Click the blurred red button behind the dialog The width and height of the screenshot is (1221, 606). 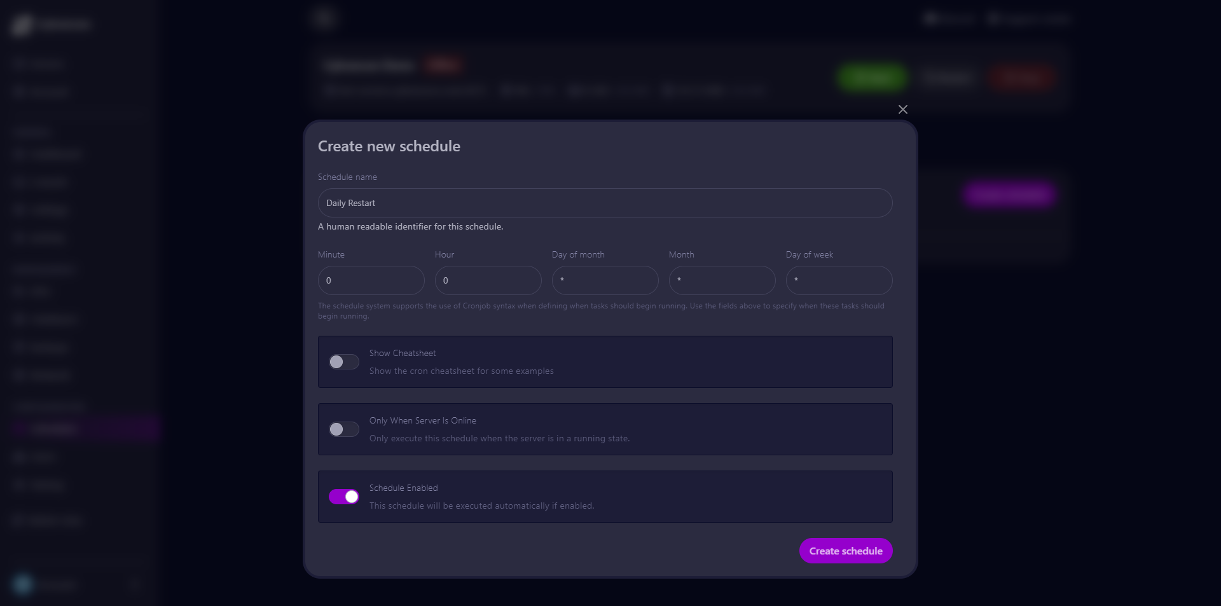pos(1022,78)
